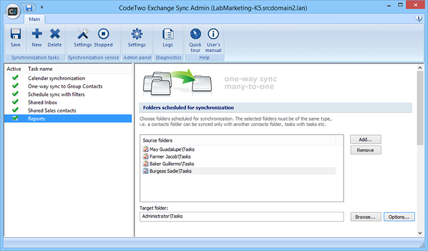Image resolution: width=428 pixels, height=251 pixels.
Task: Click Browse... for target folder
Action: click(x=365, y=217)
